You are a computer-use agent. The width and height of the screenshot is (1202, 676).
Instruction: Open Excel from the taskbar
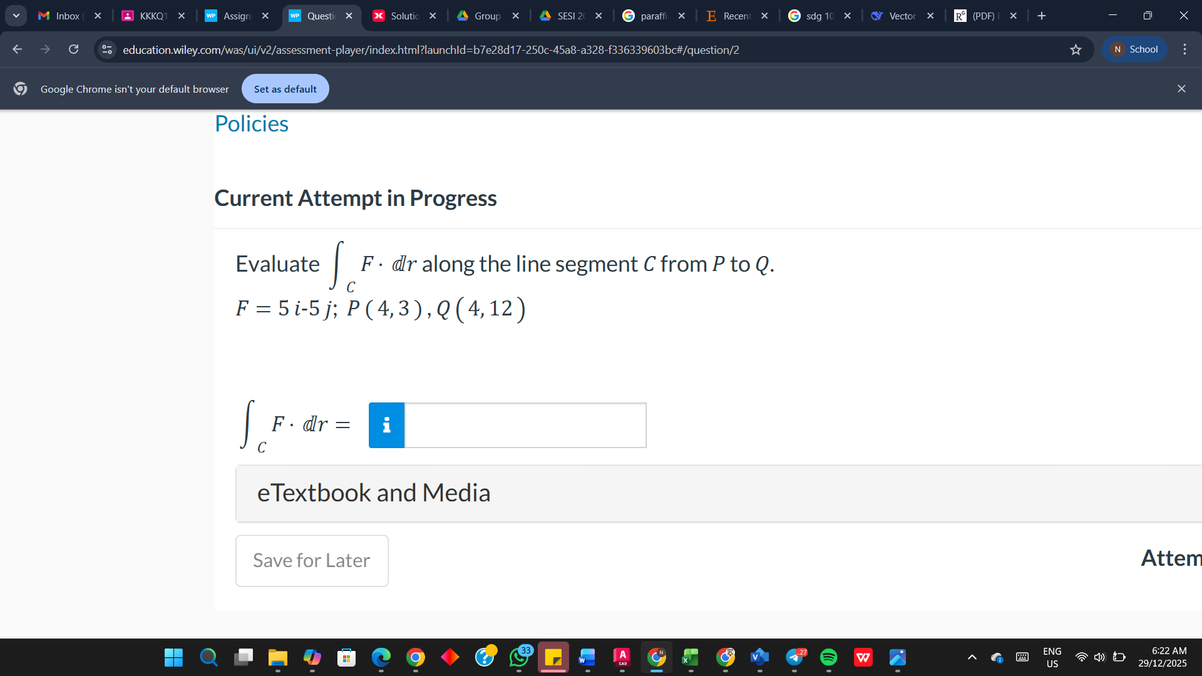pyautogui.click(x=691, y=657)
